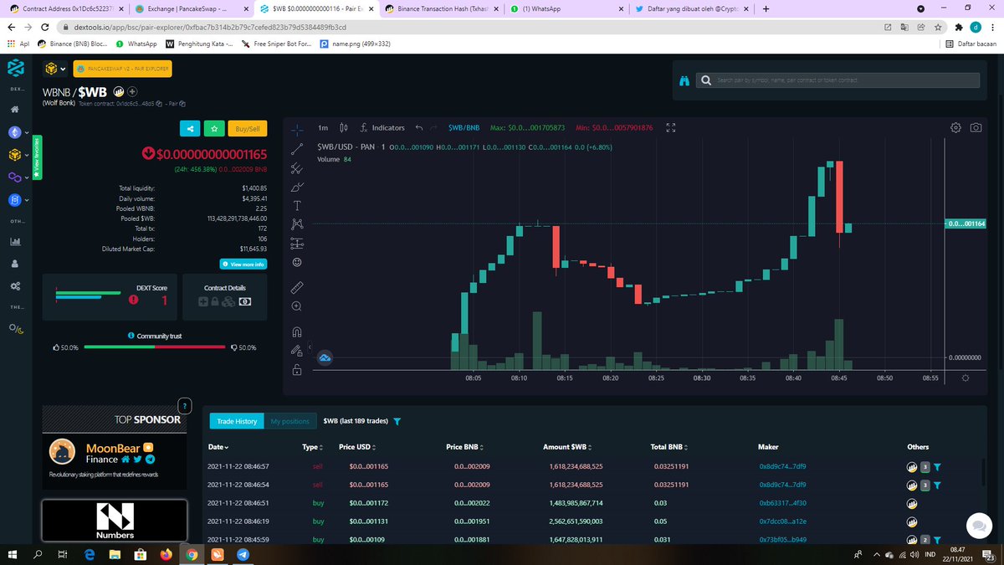
Task: Select the pitchfork drawing tool
Action: point(297,167)
